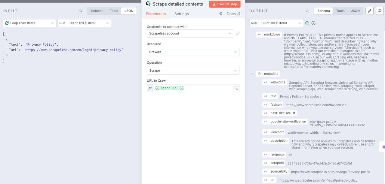Image resolution: width=385 pixels, height=184 pixels.
Task: Click the Loop Over Items node icon
Action: point(7,23)
